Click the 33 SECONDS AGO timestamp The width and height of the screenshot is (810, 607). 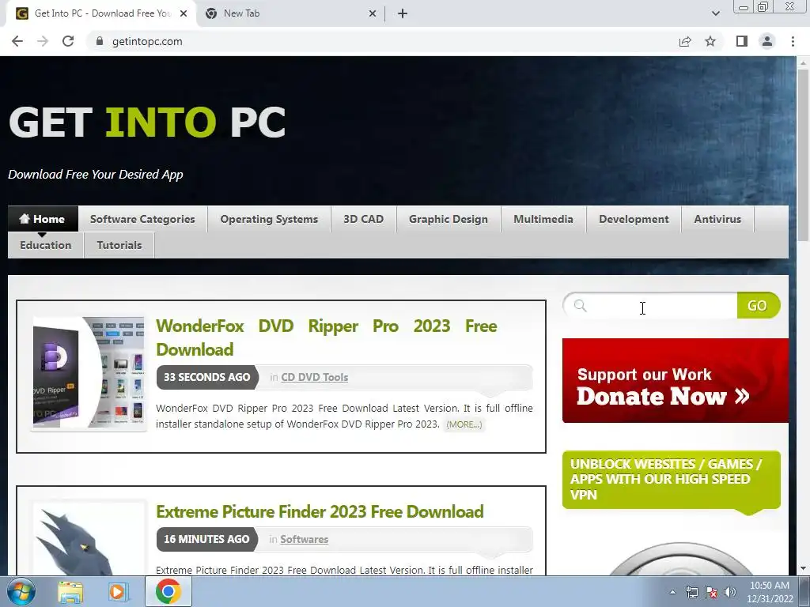pyautogui.click(x=207, y=377)
